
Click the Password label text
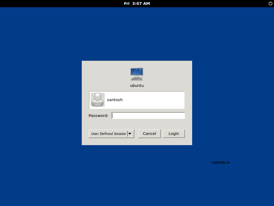tap(98, 115)
